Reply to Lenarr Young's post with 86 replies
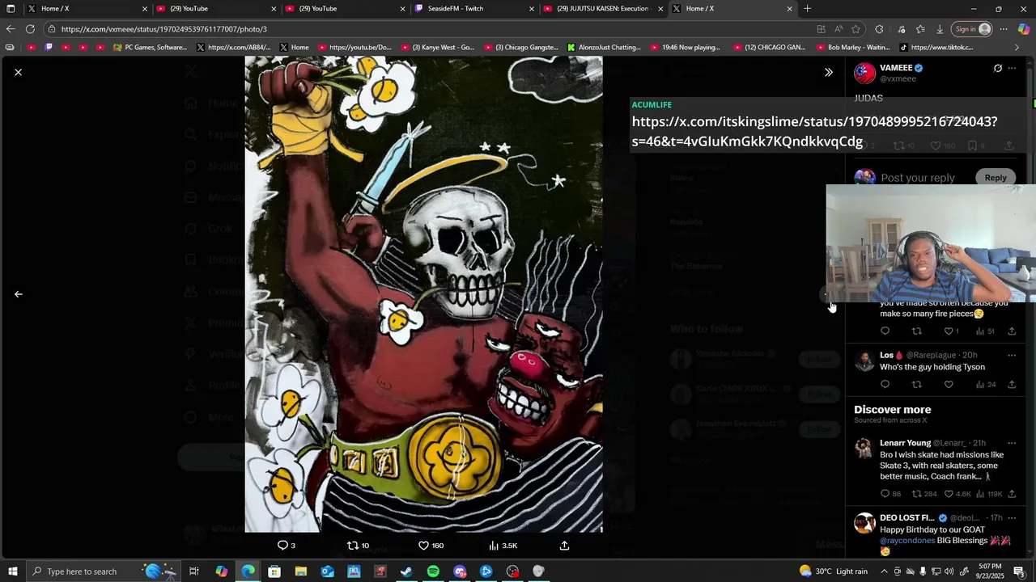The image size is (1036, 582). [x=890, y=494]
